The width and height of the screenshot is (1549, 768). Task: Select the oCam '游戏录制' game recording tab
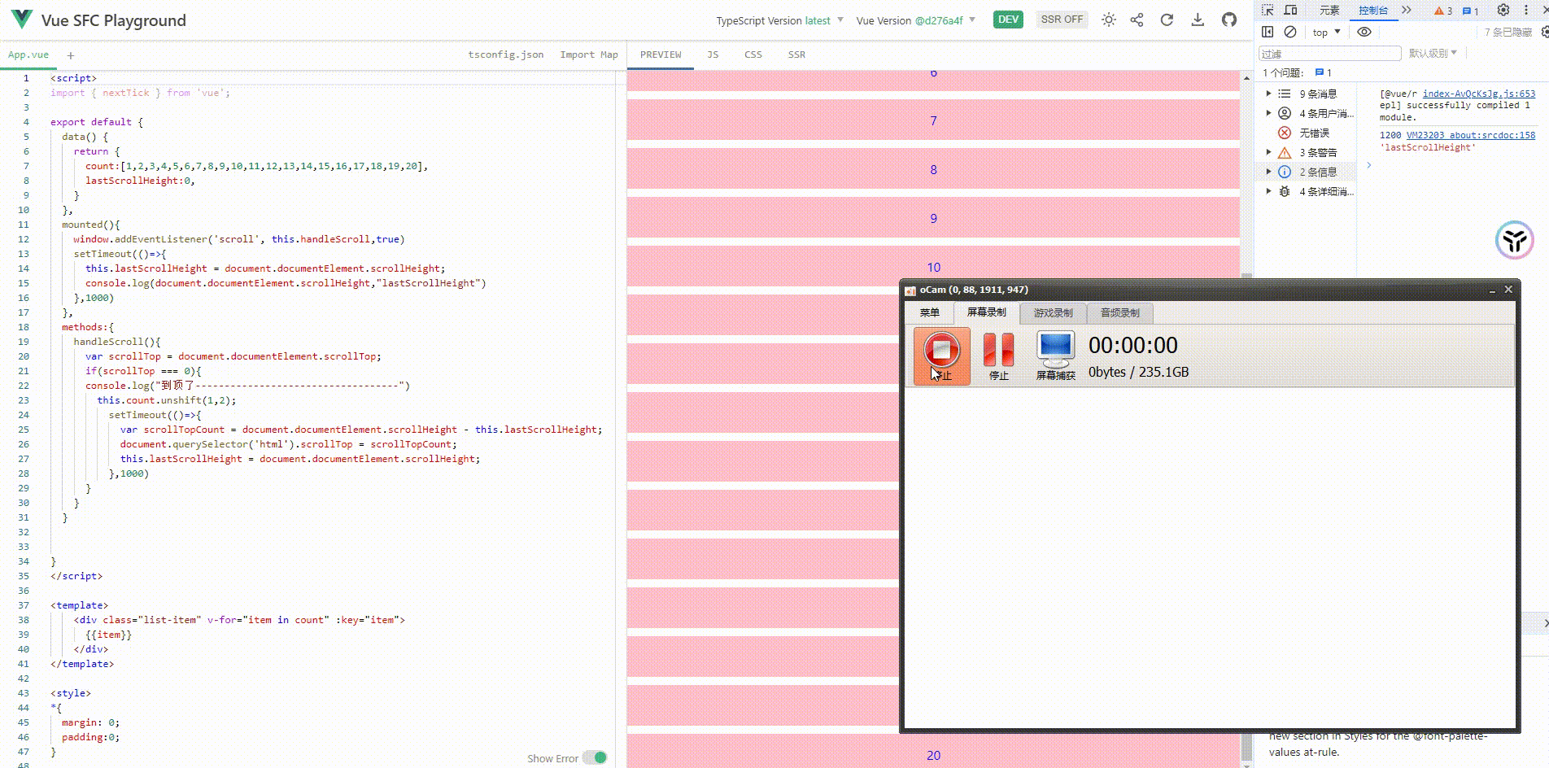pyautogui.click(x=1053, y=312)
